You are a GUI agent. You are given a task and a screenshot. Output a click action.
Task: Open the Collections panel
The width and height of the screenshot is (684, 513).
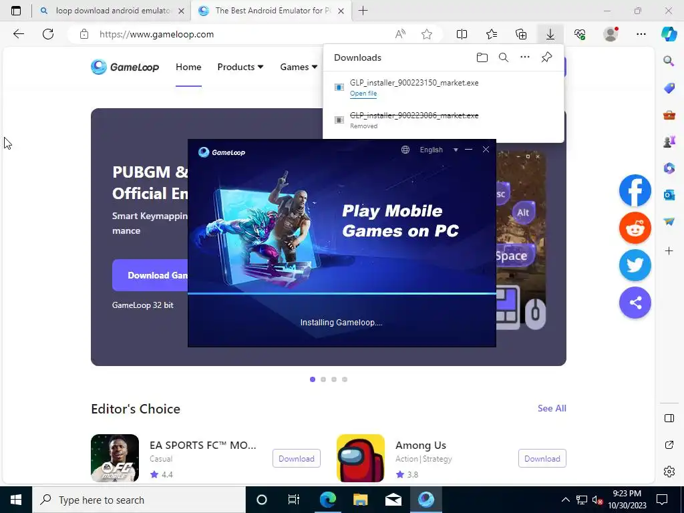(521, 34)
